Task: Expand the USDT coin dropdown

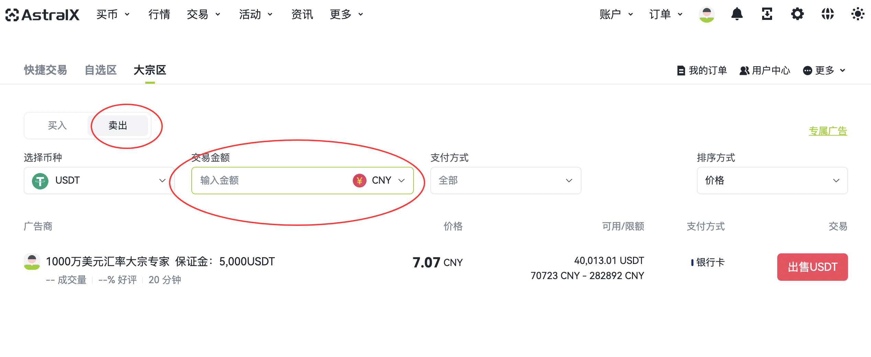Action: pos(99,181)
